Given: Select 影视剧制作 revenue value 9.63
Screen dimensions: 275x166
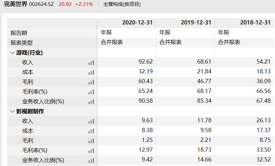Looking at the screenshot, I should 147,120.
